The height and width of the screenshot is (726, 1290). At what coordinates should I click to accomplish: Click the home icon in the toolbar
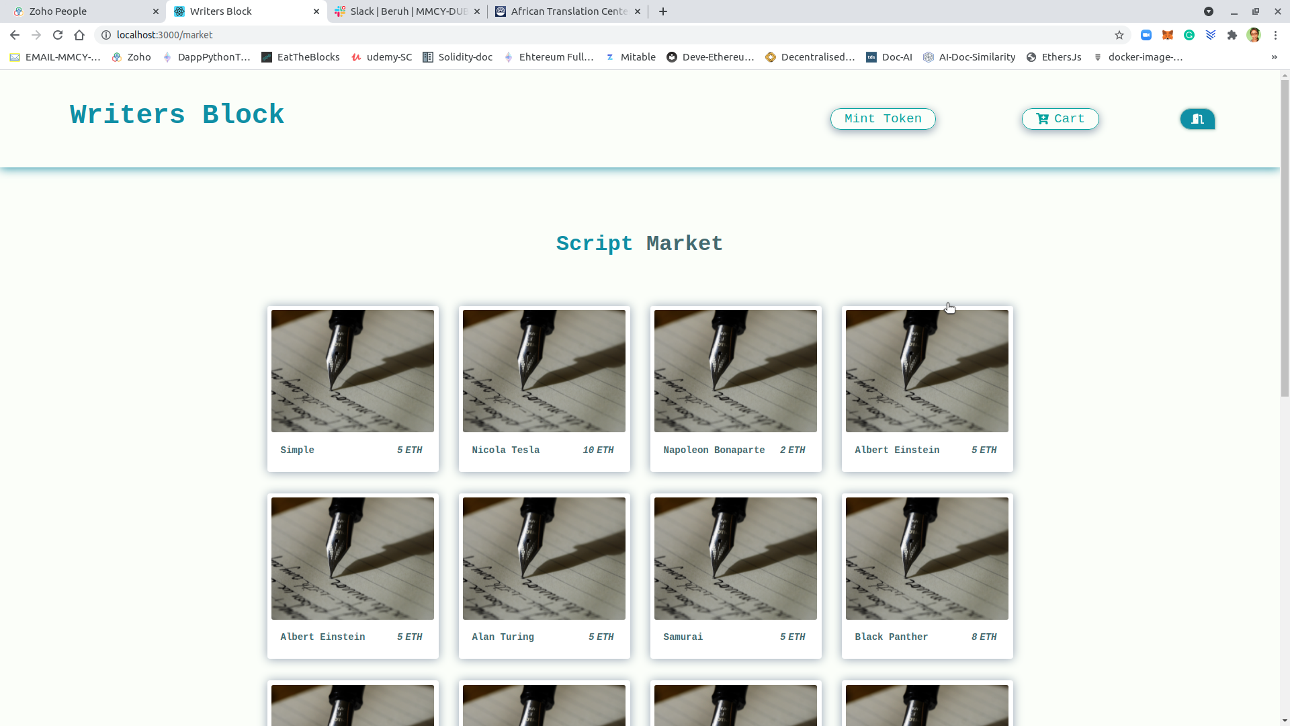(79, 35)
